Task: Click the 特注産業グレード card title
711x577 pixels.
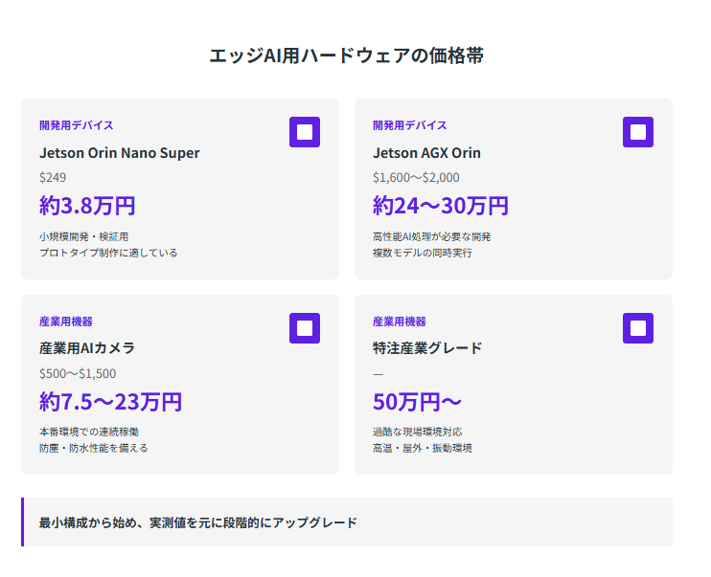Action: click(427, 348)
